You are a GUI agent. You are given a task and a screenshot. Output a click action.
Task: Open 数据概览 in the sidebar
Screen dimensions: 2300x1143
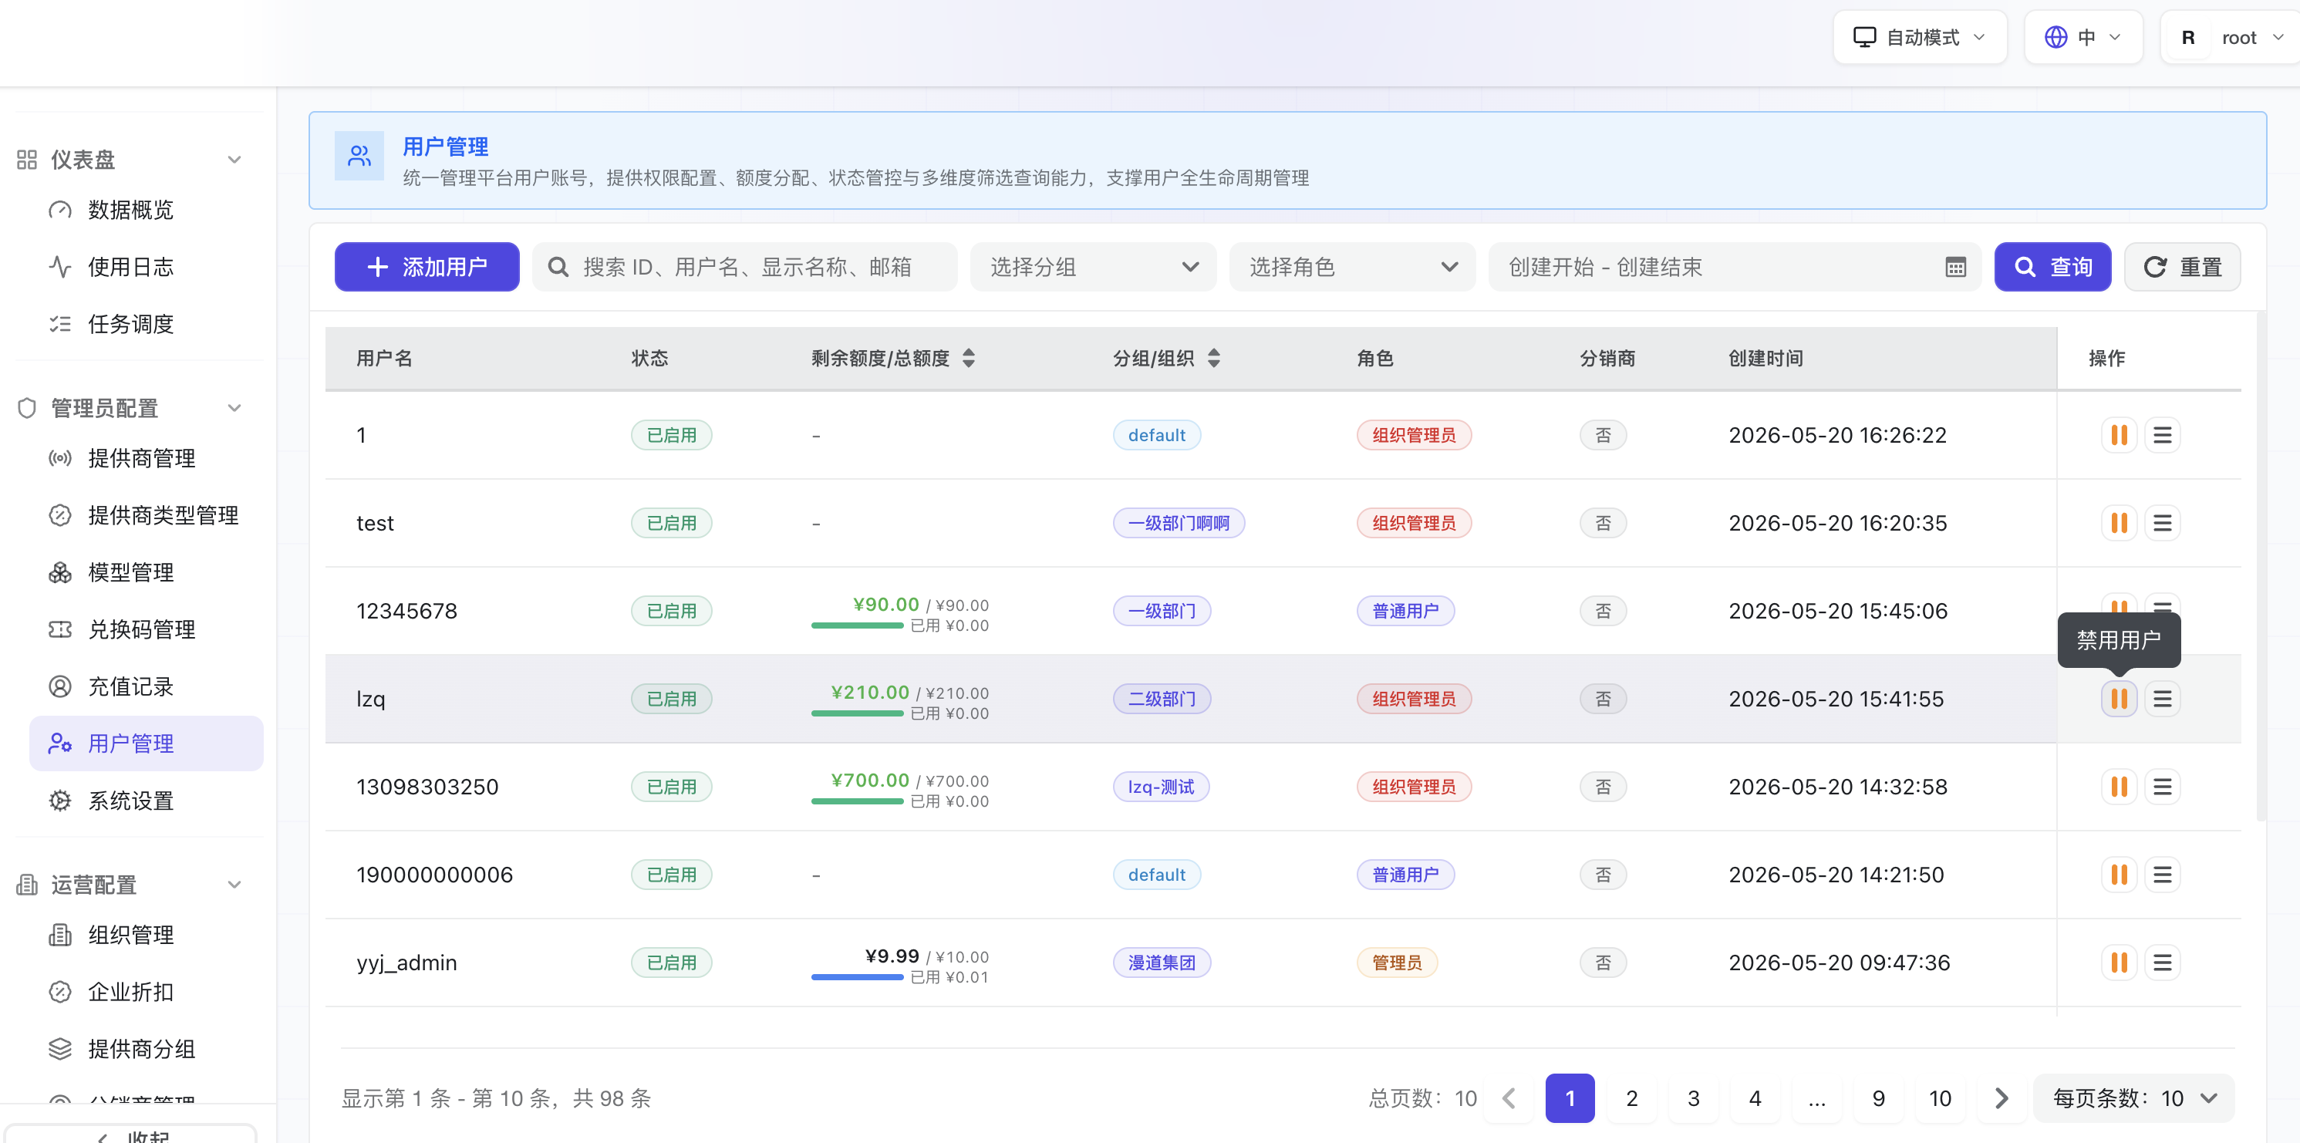coord(147,210)
